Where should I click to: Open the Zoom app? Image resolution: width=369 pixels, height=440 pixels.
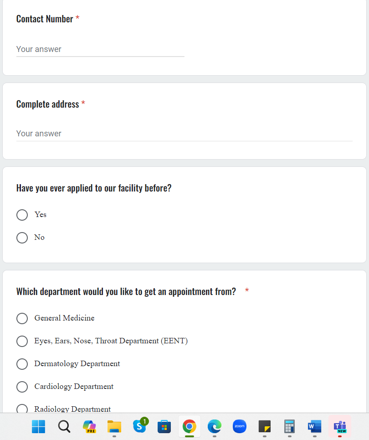click(240, 427)
